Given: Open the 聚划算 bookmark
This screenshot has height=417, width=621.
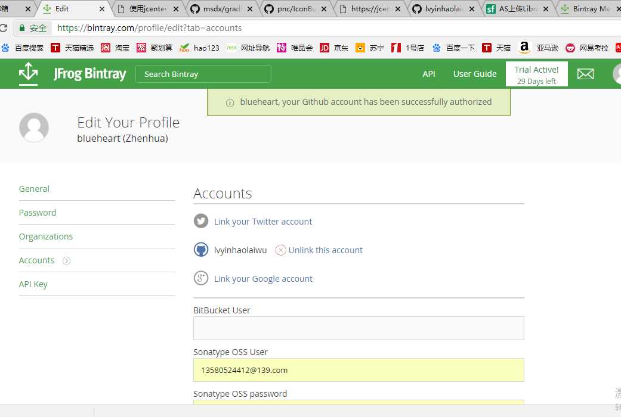Looking at the screenshot, I should point(155,48).
